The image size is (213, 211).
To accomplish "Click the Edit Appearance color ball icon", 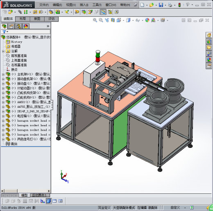I will pyautogui.click(x=147, y=20).
